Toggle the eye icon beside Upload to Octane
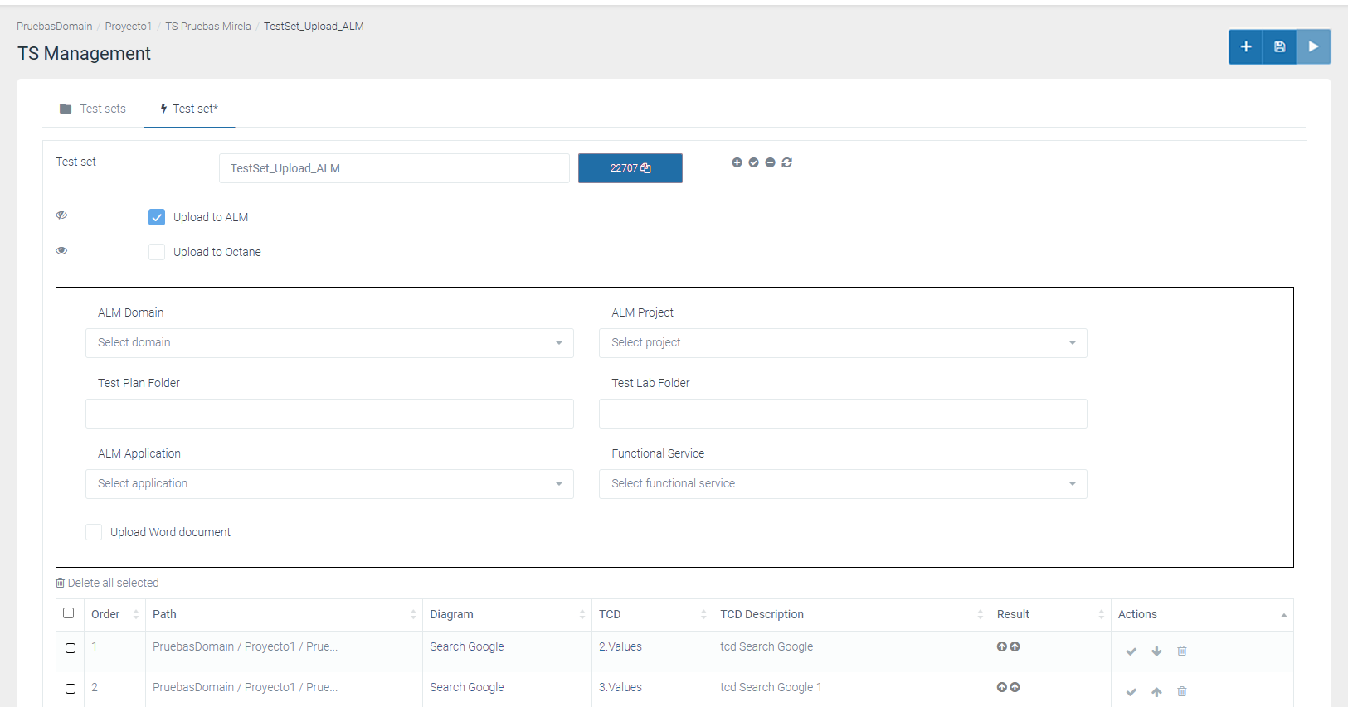 [x=61, y=251]
